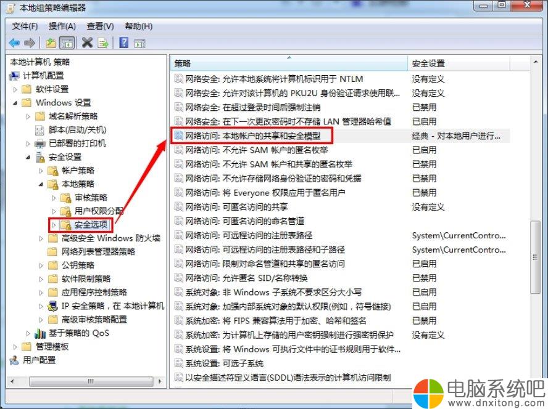Viewport: 548px width, 409px height.
Task: Select policy 网络访问: 可匿名访问的共享
Action: tap(236, 207)
